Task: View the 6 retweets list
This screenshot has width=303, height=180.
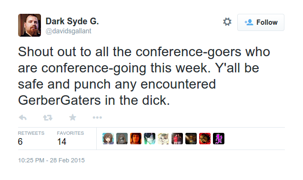Action: pyautogui.click(x=31, y=138)
